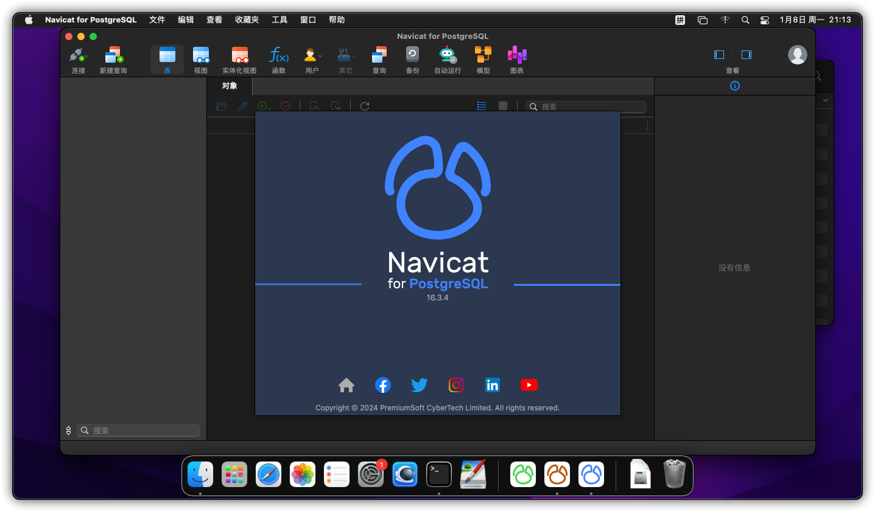875x512 pixels.
Task: Open the green Navicat app in the Dock
Action: click(523, 474)
